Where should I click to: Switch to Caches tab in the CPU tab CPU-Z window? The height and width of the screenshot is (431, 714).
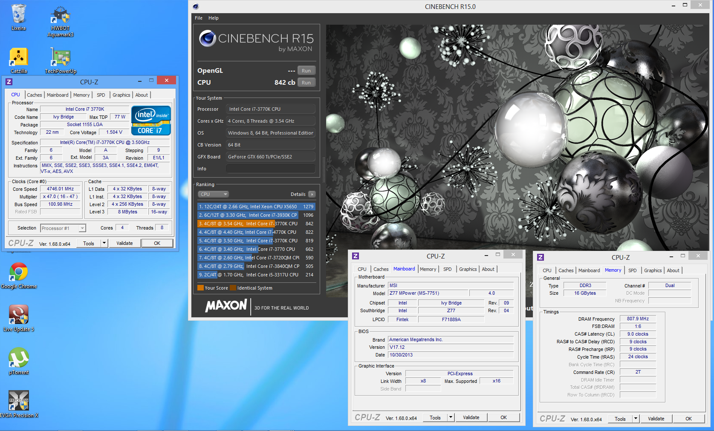(x=35, y=95)
